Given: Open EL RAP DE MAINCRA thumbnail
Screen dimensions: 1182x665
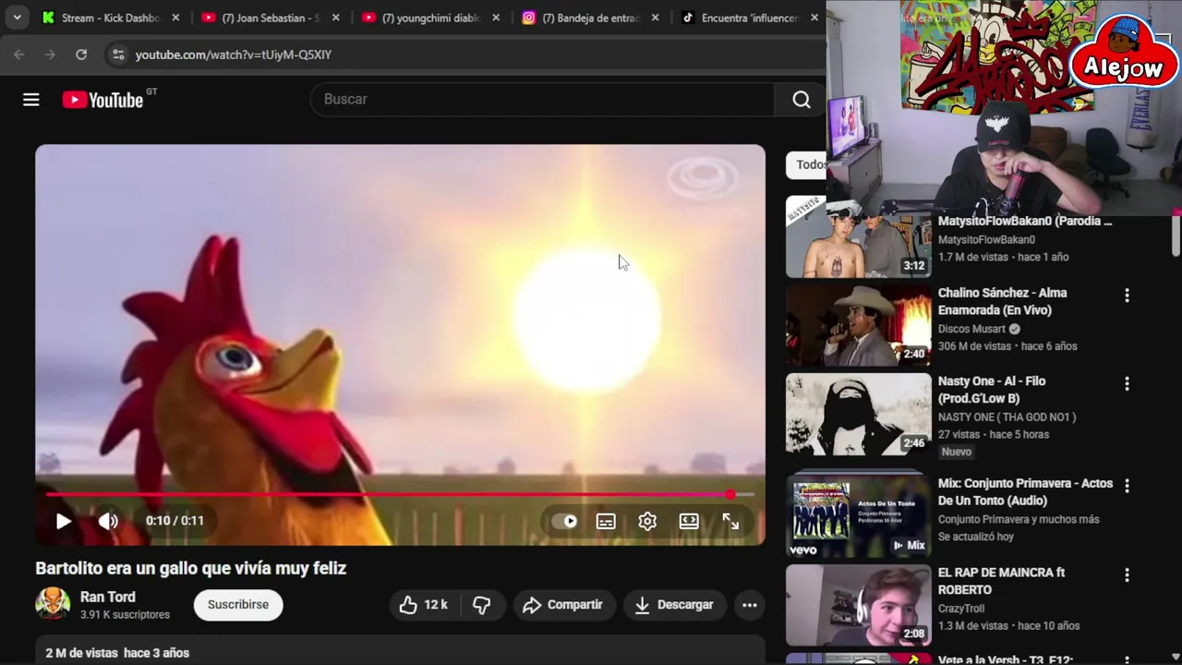Looking at the screenshot, I should pyautogui.click(x=859, y=605).
